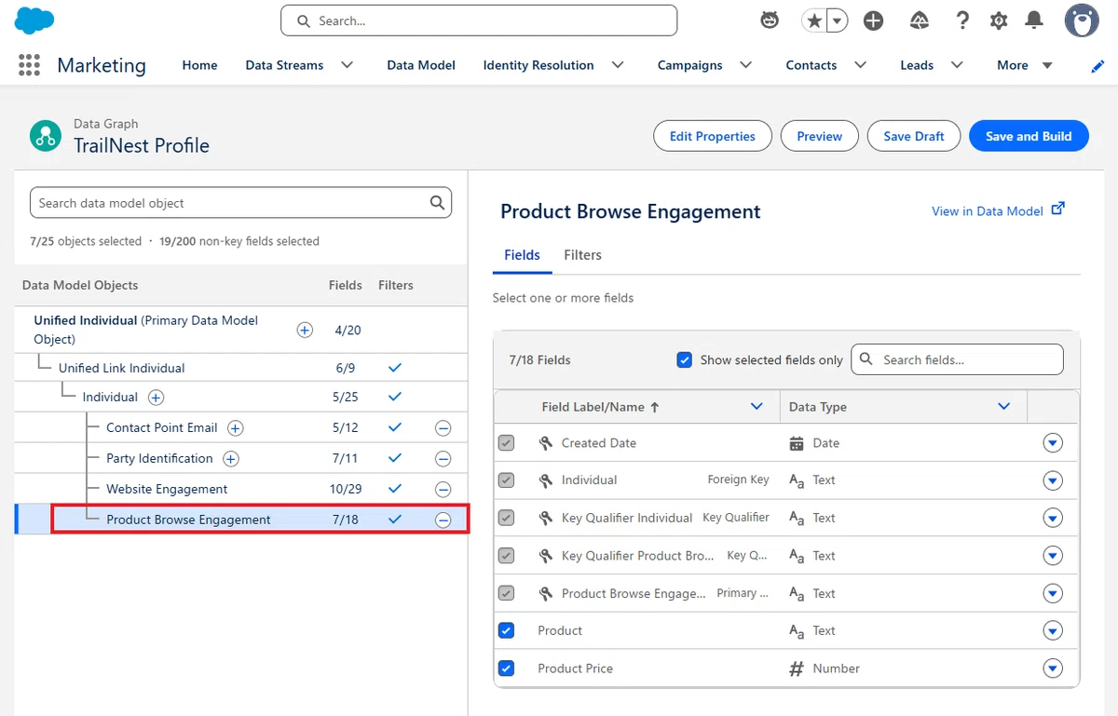Open the global actions plus icon
This screenshot has height=716, width=1118.
(873, 20)
